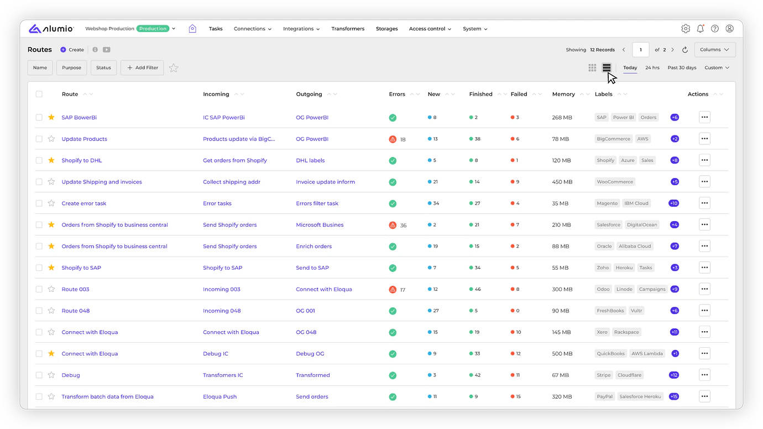Open the DHL labels outgoing link

coord(310,160)
